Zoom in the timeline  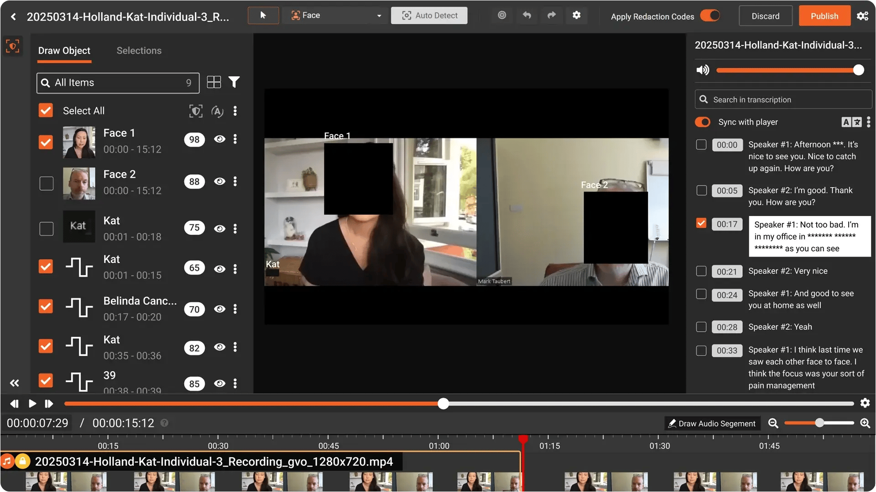865,423
